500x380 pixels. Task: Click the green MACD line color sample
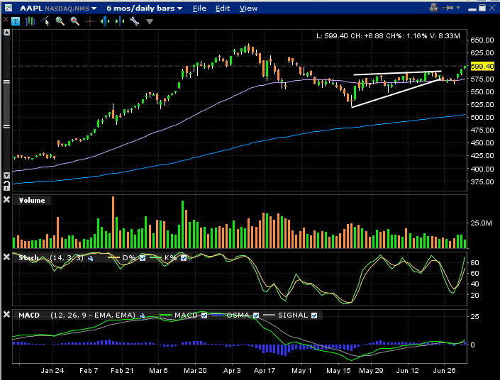click(165, 315)
